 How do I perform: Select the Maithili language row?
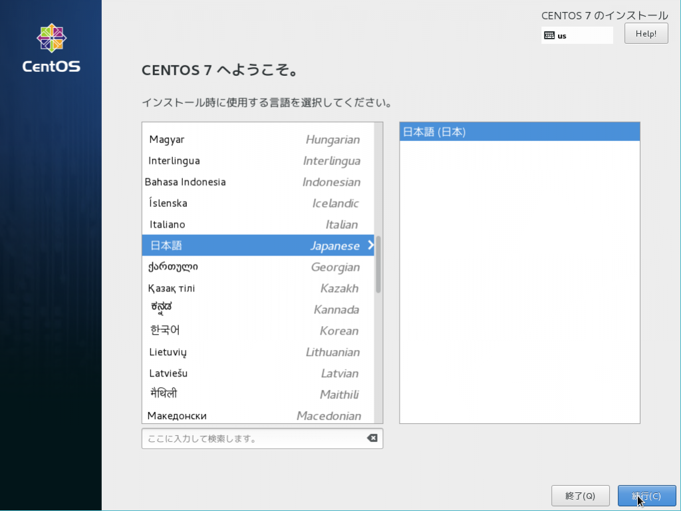pyautogui.click(x=258, y=395)
